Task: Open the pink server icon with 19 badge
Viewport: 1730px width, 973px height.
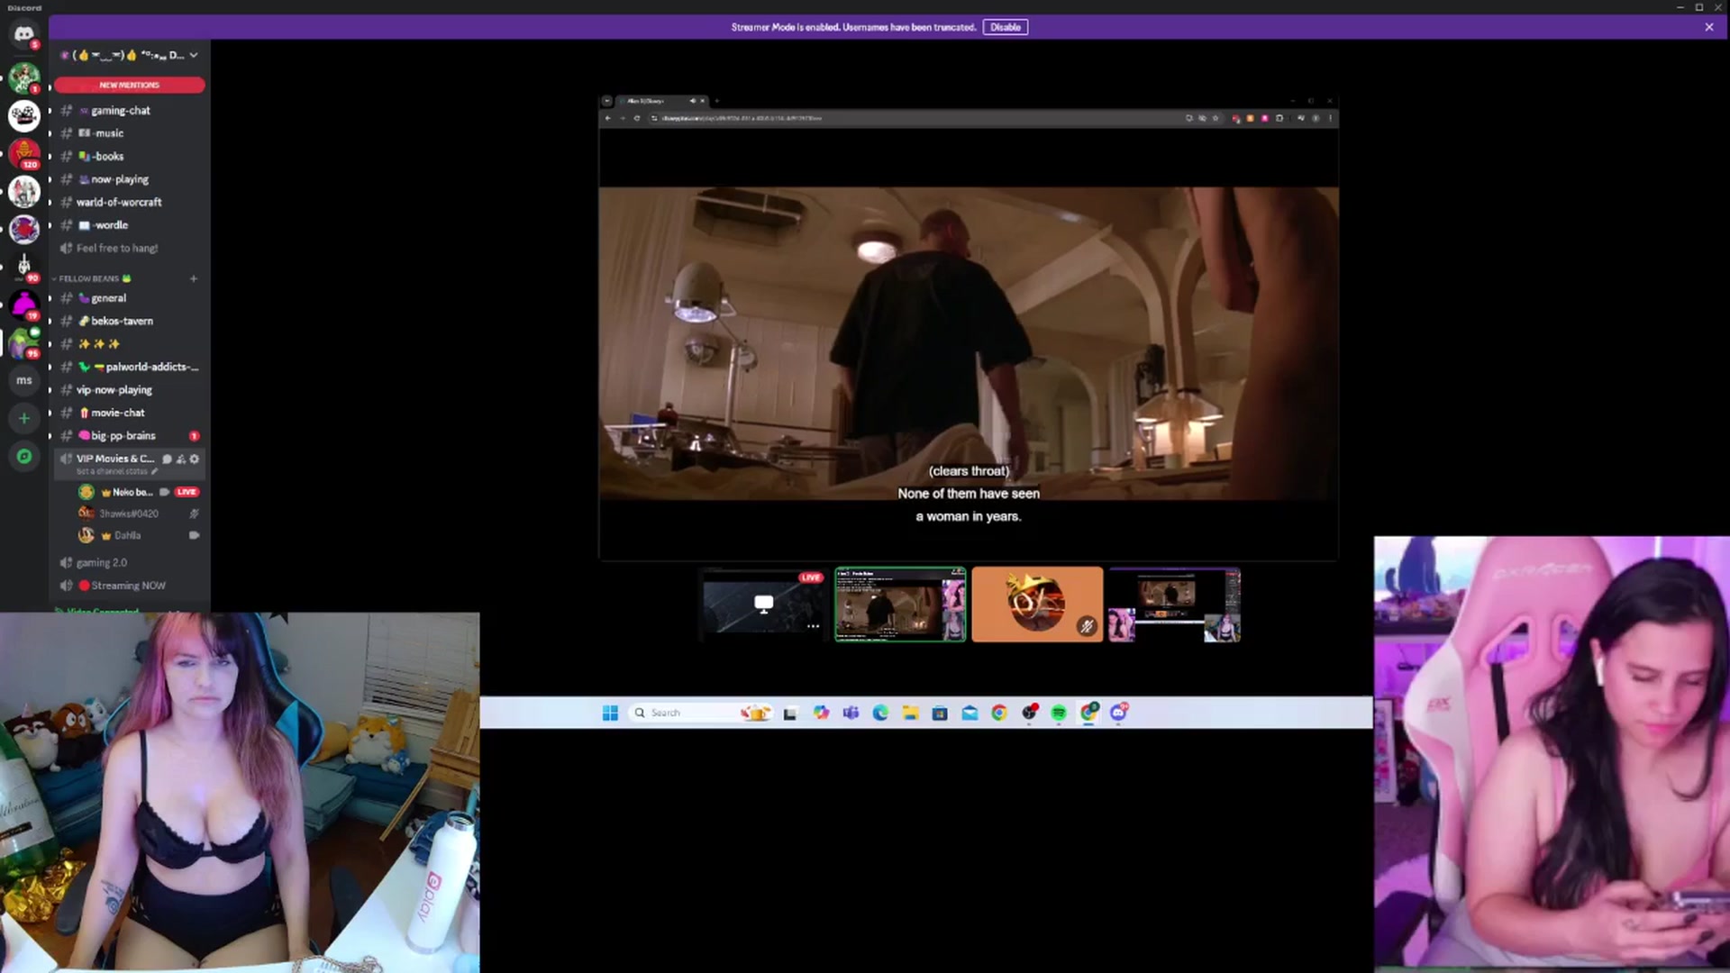Action: pyautogui.click(x=24, y=305)
